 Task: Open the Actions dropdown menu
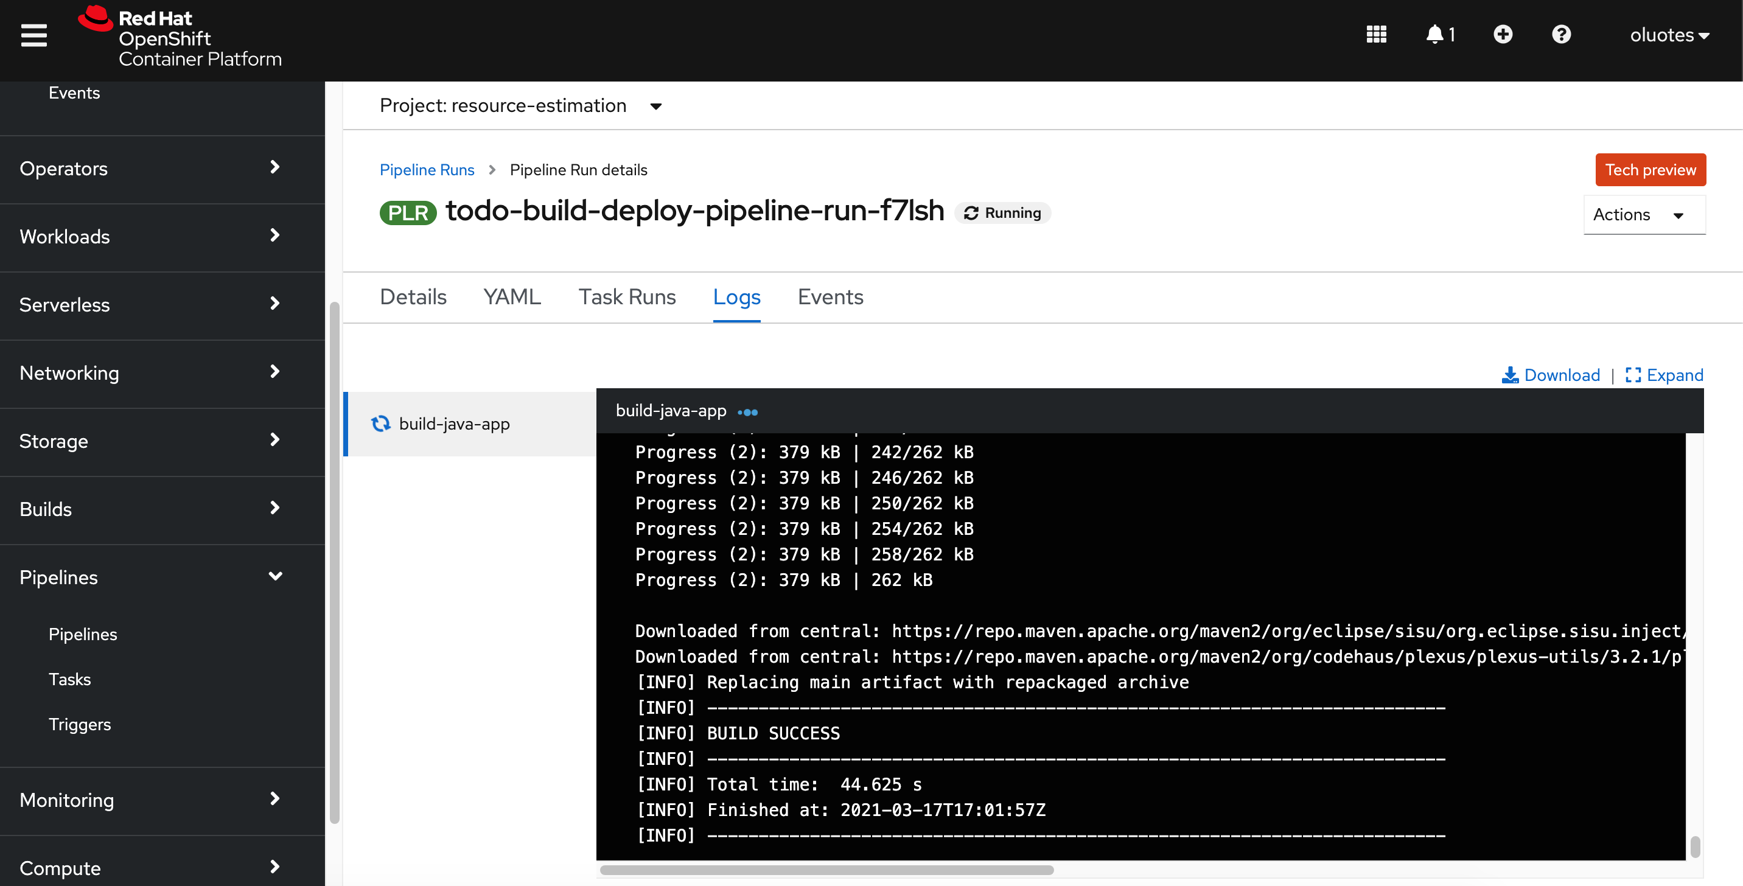1644,215
